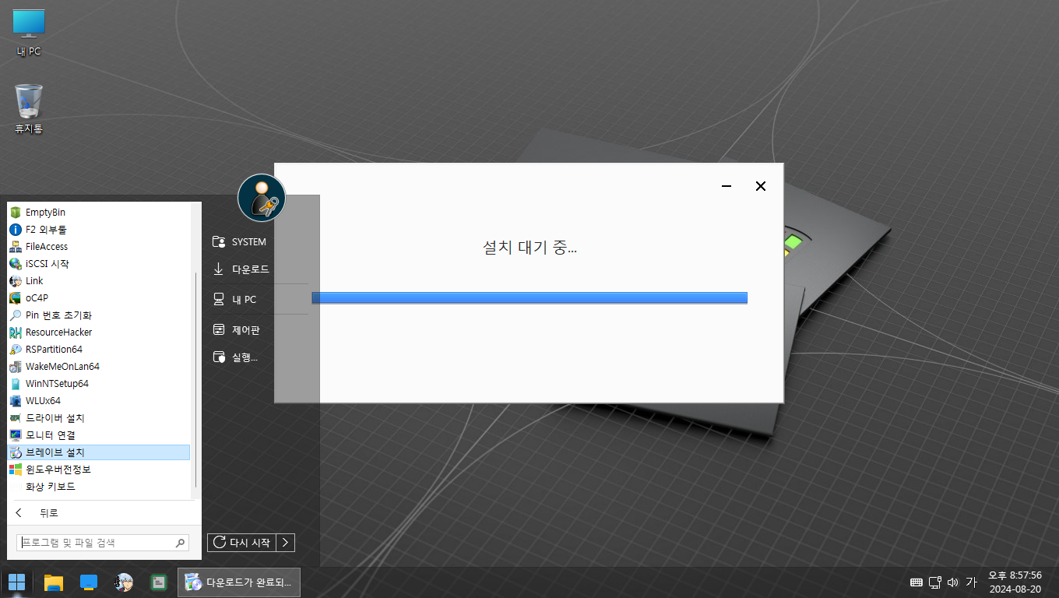
Task: Open the SYSTEM user folder link
Action: pos(240,242)
